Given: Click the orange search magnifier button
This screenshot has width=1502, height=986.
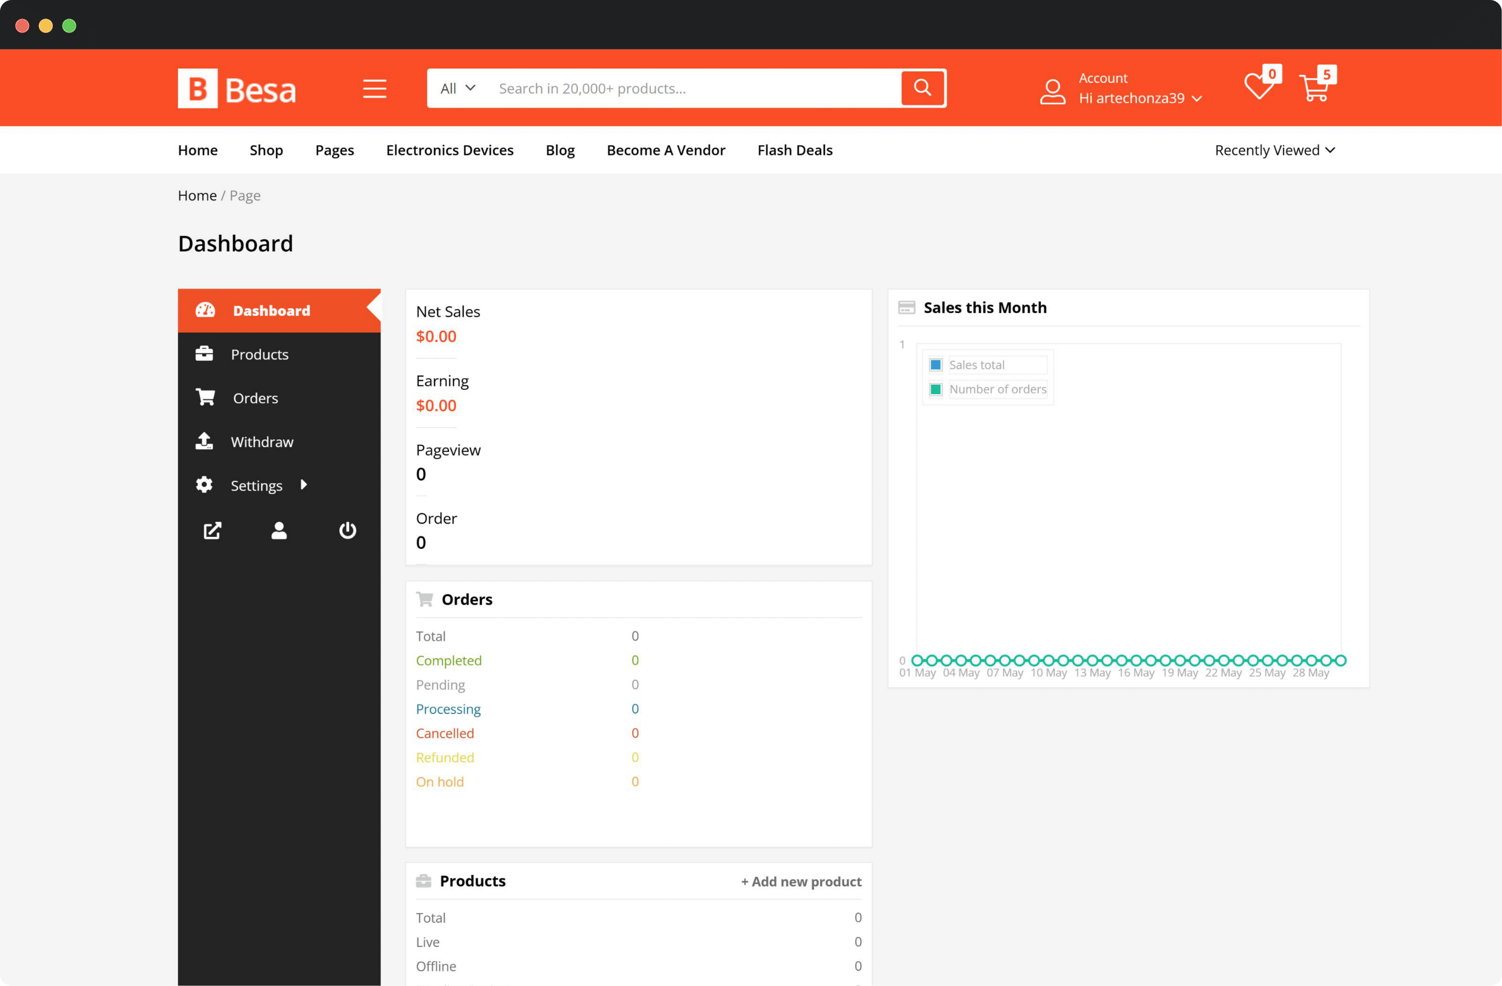Looking at the screenshot, I should pos(922,88).
